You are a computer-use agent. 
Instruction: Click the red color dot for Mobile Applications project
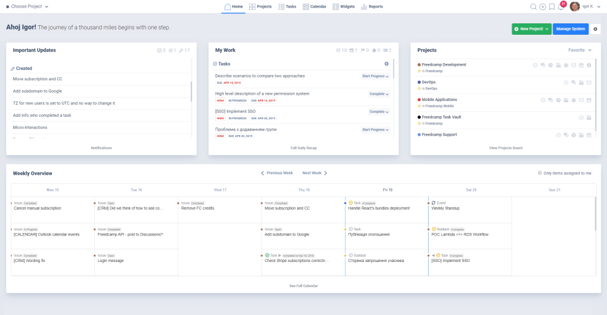pyautogui.click(x=419, y=99)
